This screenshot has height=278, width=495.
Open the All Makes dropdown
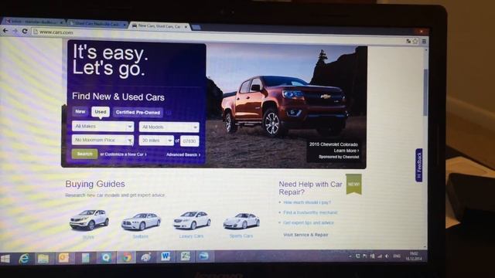(103, 127)
